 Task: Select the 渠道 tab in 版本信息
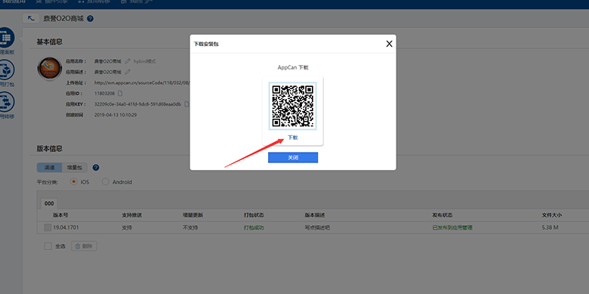pyautogui.click(x=49, y=168)
